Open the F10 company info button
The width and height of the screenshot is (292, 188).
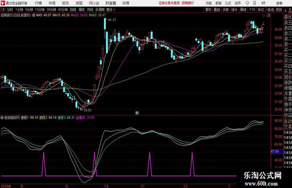252,10
